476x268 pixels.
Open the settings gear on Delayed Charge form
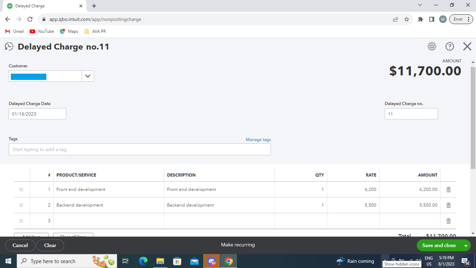point(432,46)
